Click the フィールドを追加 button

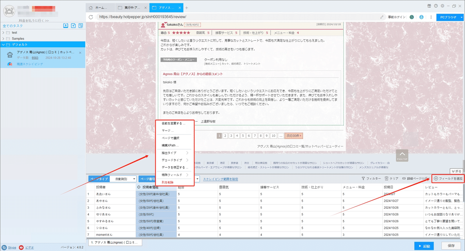tap(448, 179)
